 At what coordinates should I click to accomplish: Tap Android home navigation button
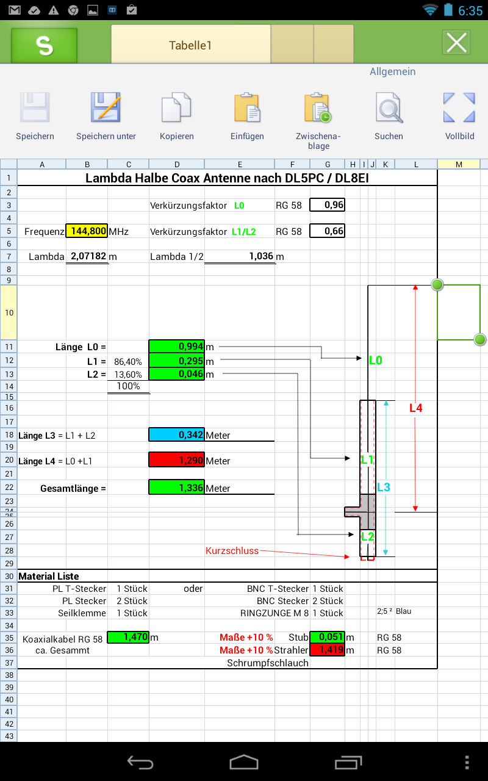[244, 761]
